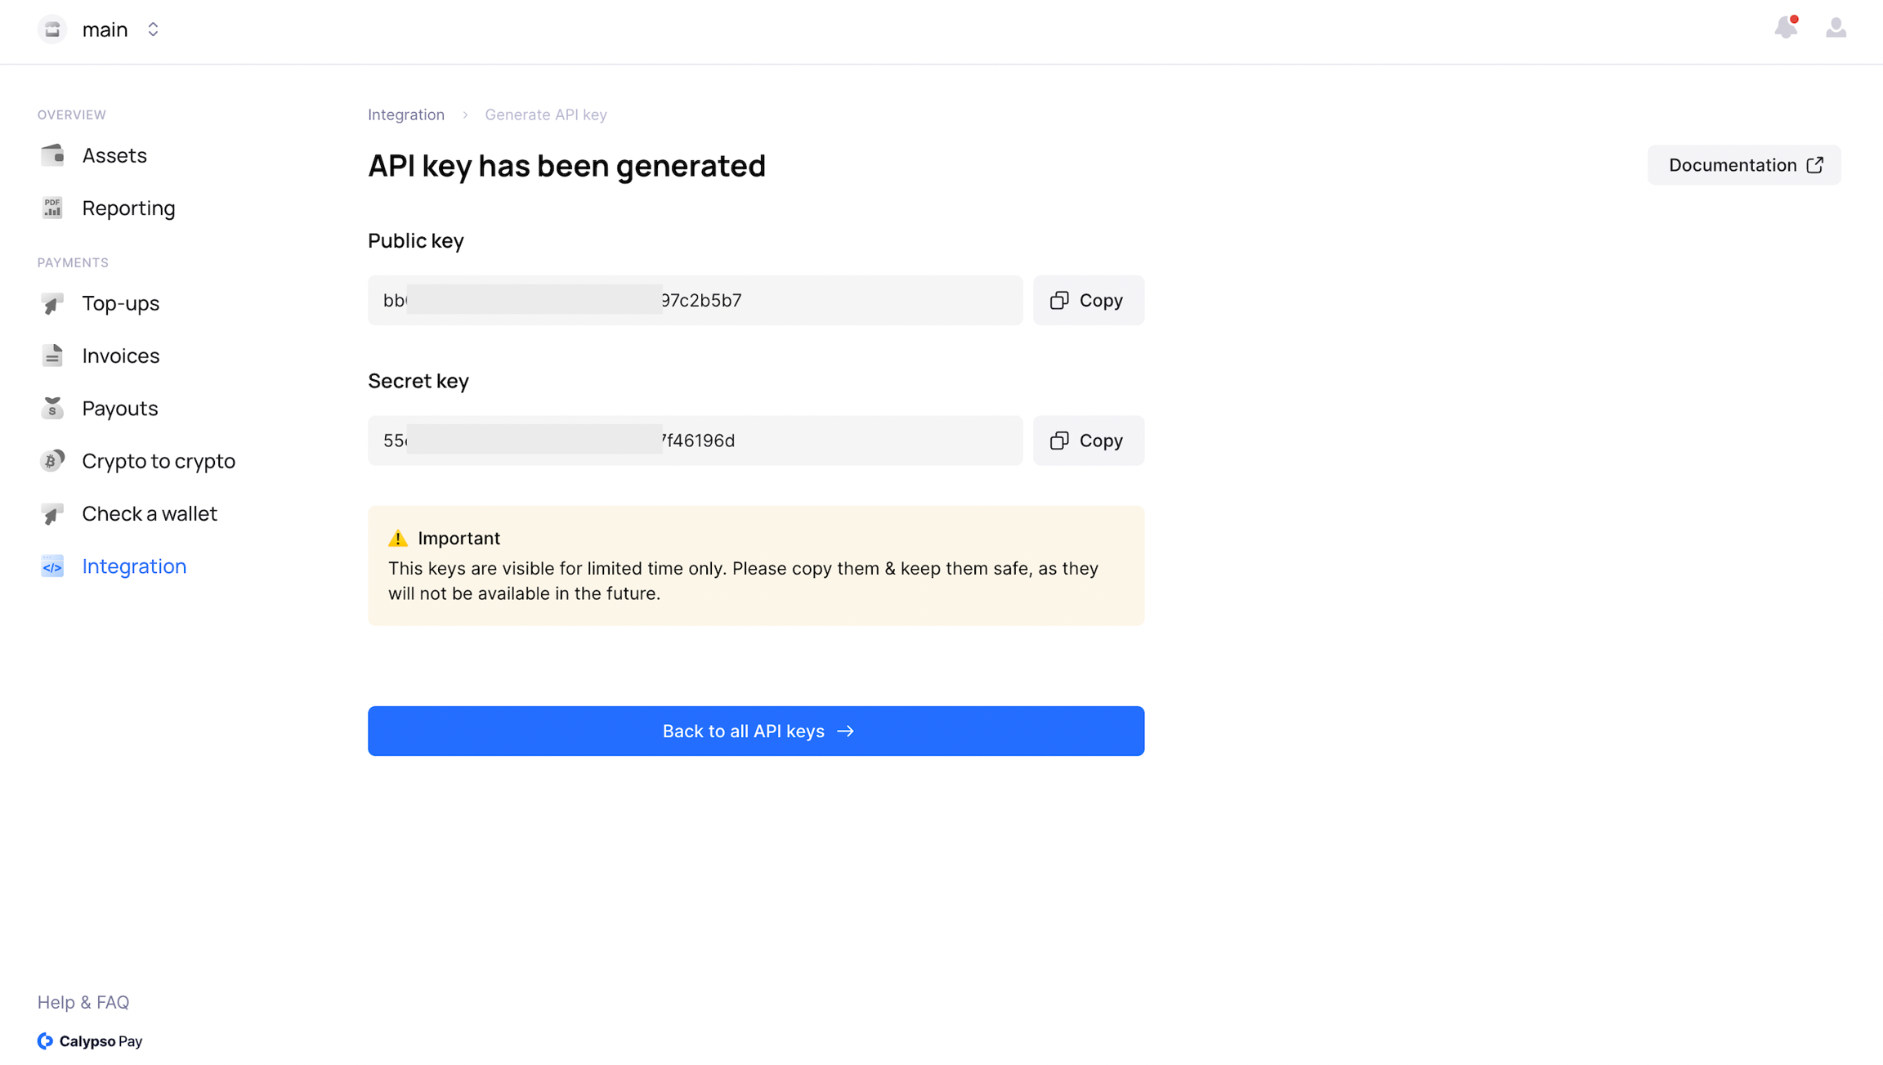Go to Check a wallet page
Image resolution: width=1883 pixels, height=1065 pixels.
tap(149, 513)
